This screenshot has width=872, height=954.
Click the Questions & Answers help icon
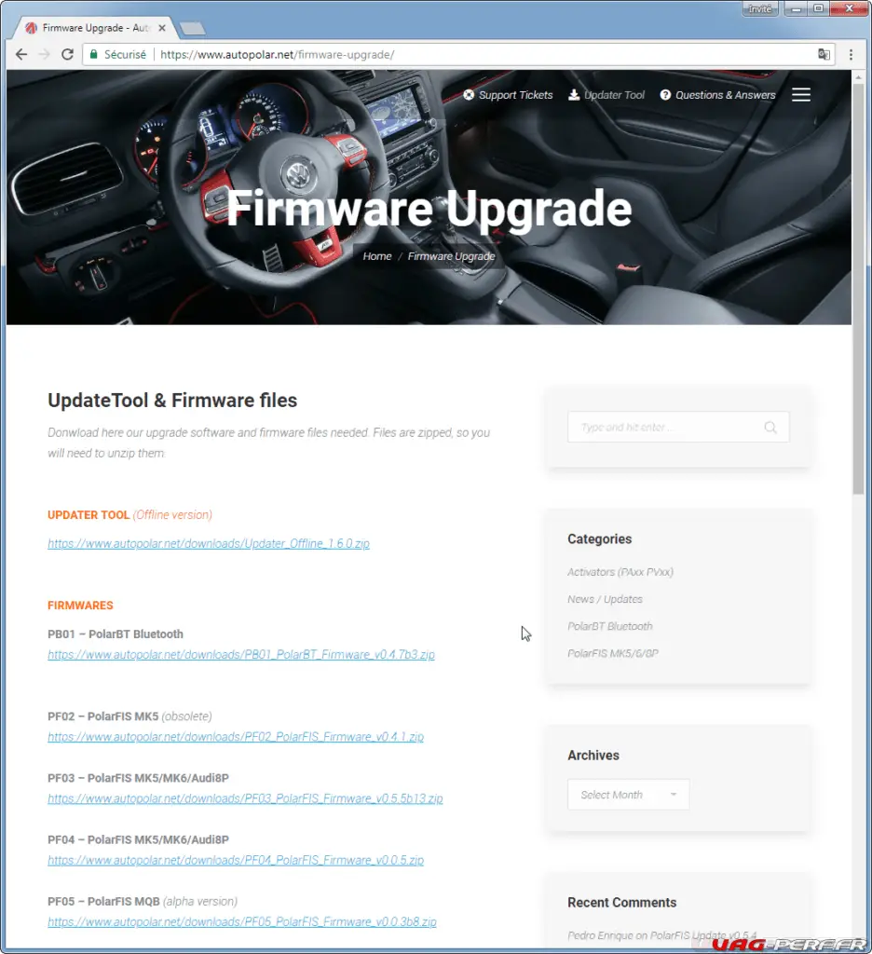click(x=666, y=95)
